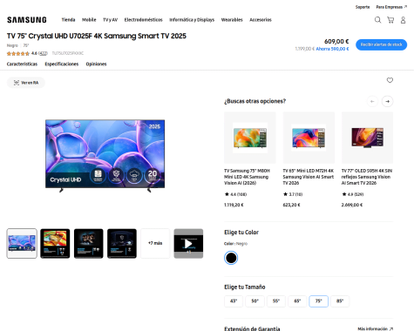Viewport: 414px width, 331px height.
Task: Open TV 77" OLED S95H card image
Action: (x=367, y=138)
